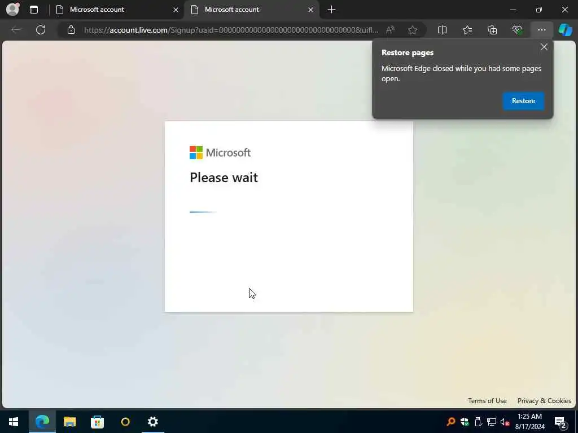
Task: Click the Microsoft logo
Action: click(x=220, y=152)
